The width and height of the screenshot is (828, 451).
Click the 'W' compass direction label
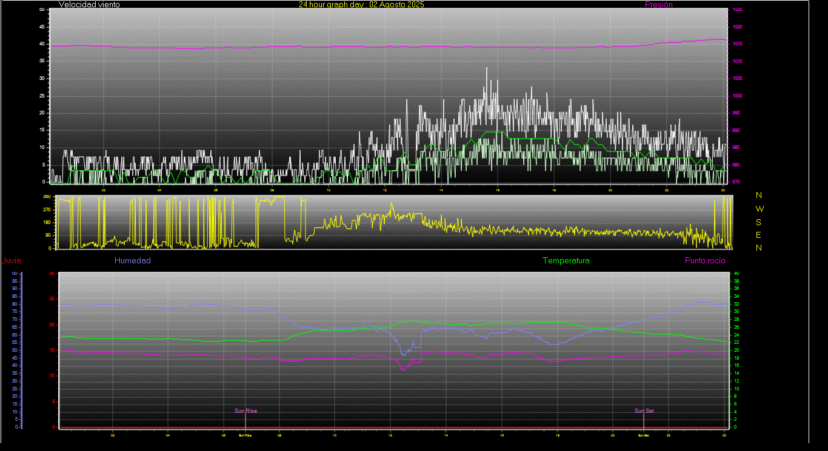(x=760, y=209)
